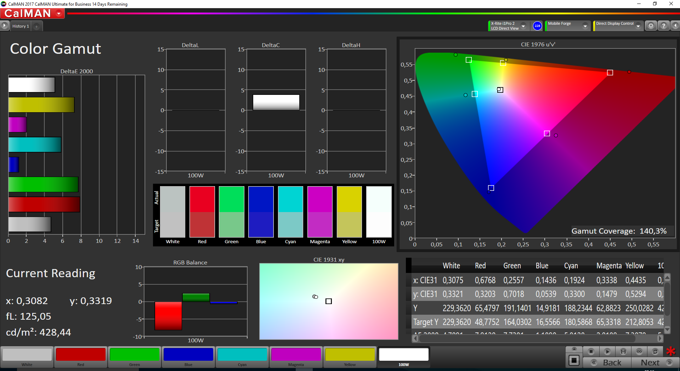This screenshot has height=371, width=680.
Task: Go to the previous page with Back
Action: pyautogui.click(x=607, y=363)
